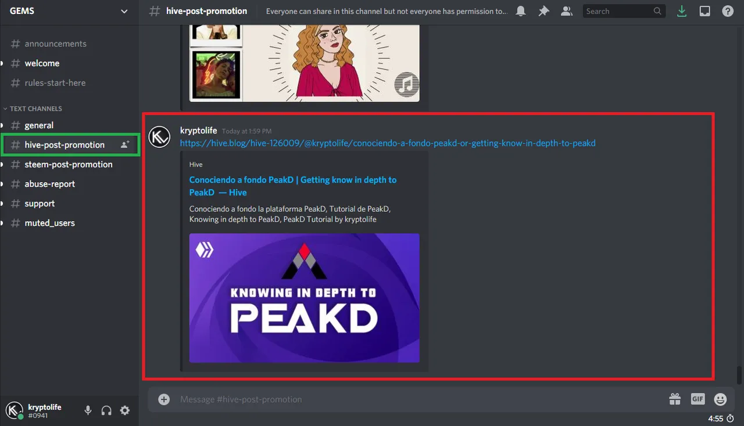The width and height of the screenshot is (744, 426).
Task: Click the kryptolife #0941 user tag
Action: click(x=44, y=411)
